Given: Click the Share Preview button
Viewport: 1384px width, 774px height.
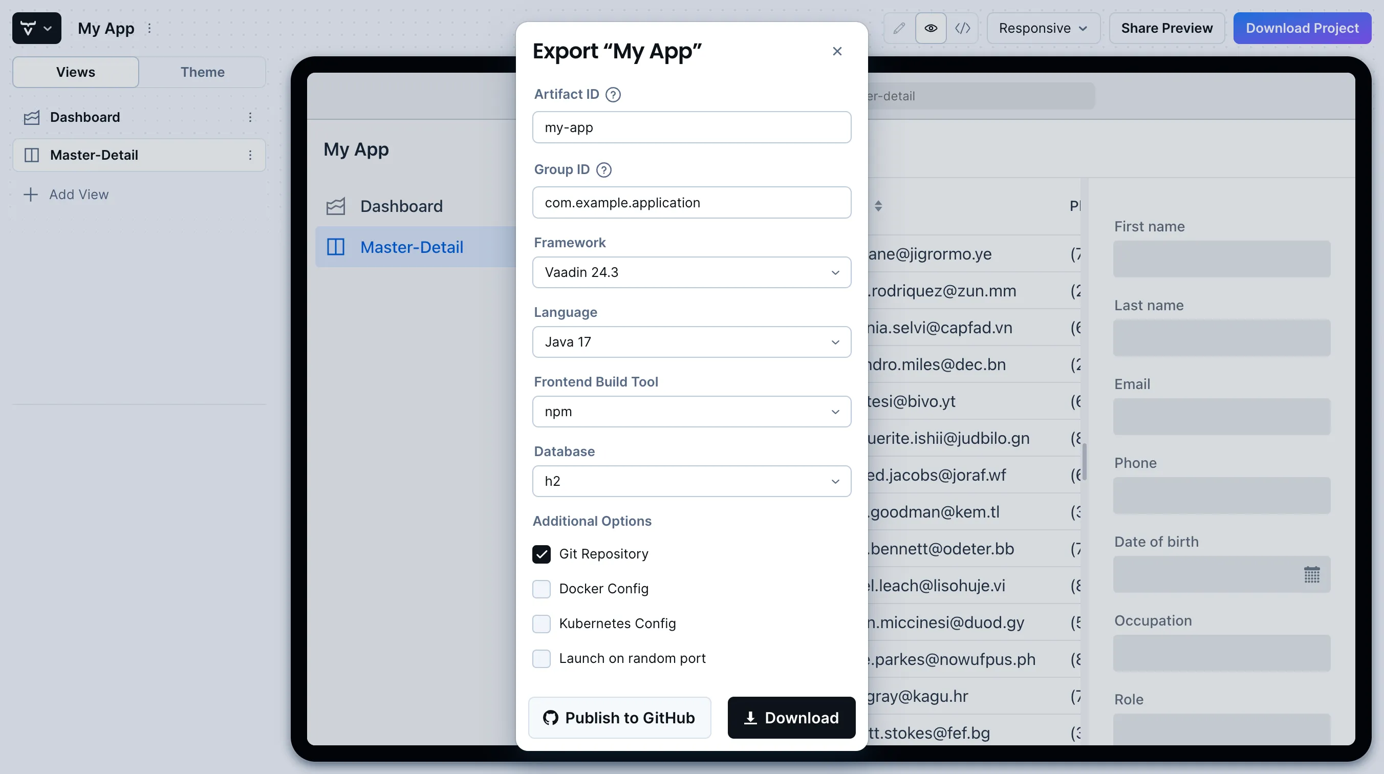Looking at the screenshot, I should (x=1166, y=28).
